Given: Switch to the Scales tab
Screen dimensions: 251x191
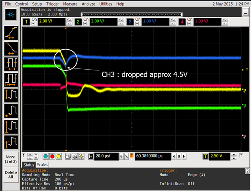Looking at the screenshot, I should coord(42,165).
